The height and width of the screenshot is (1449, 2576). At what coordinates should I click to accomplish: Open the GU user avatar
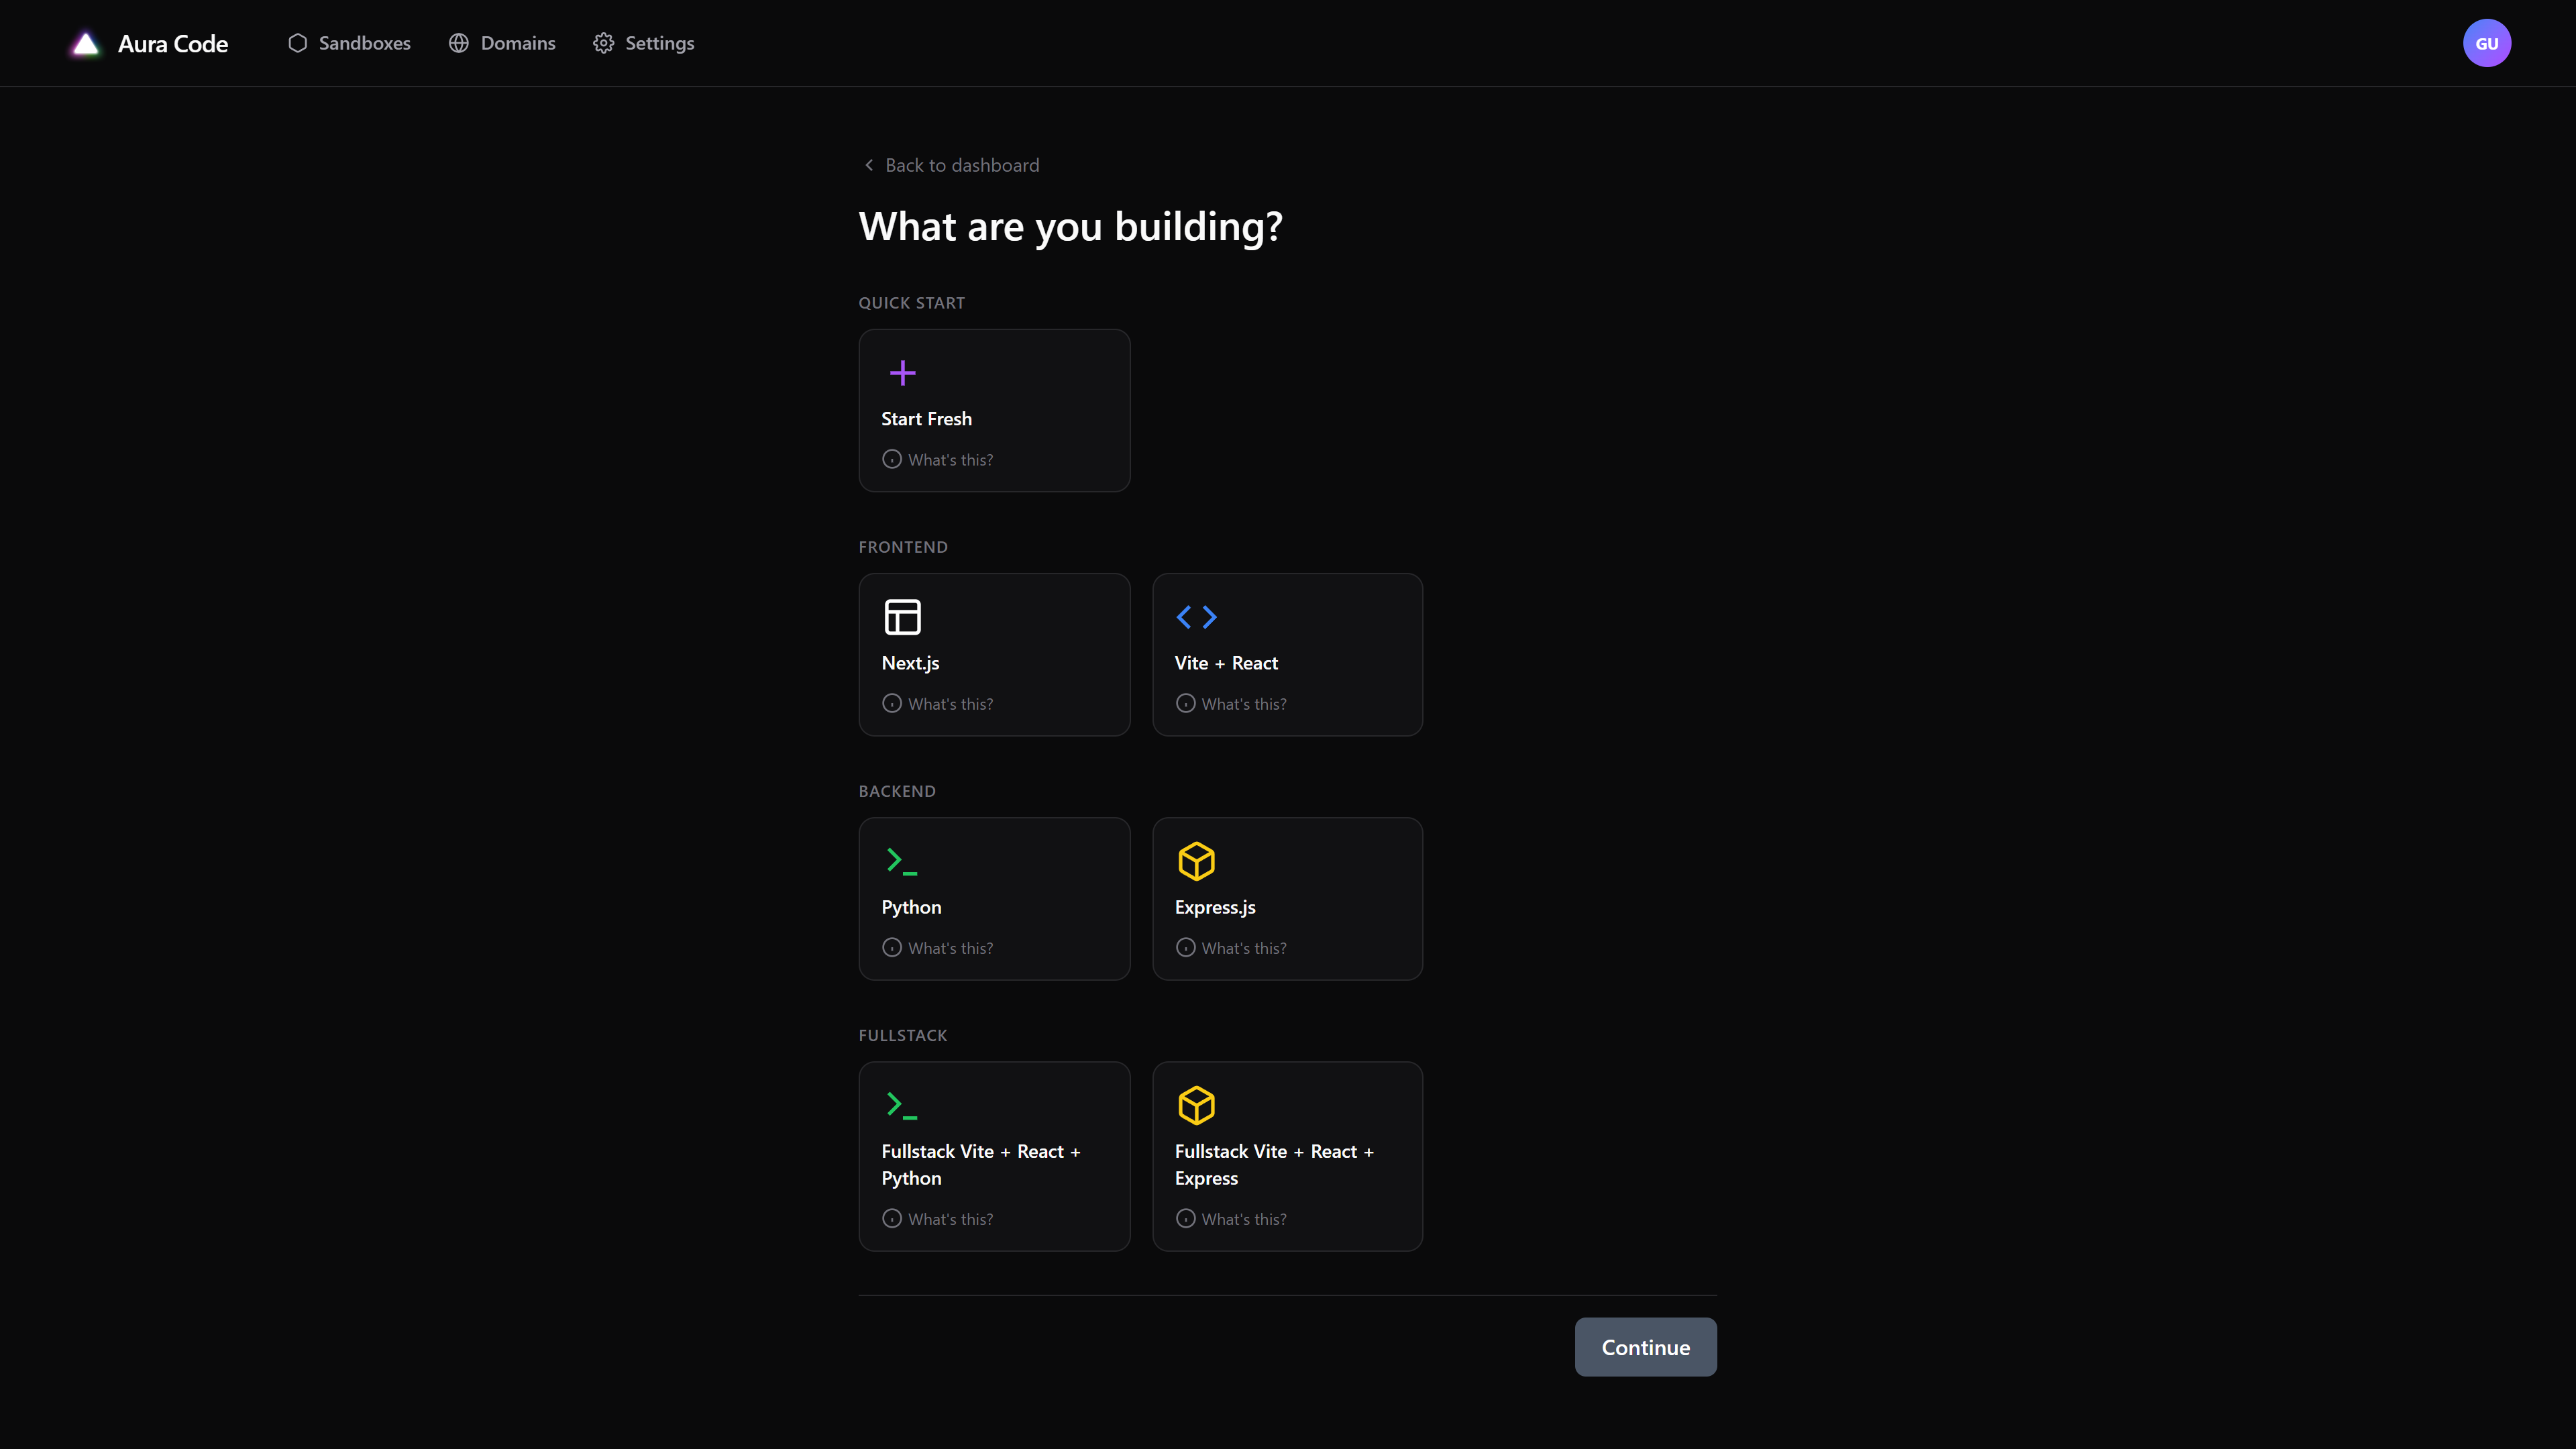[x=2487, y=42]
